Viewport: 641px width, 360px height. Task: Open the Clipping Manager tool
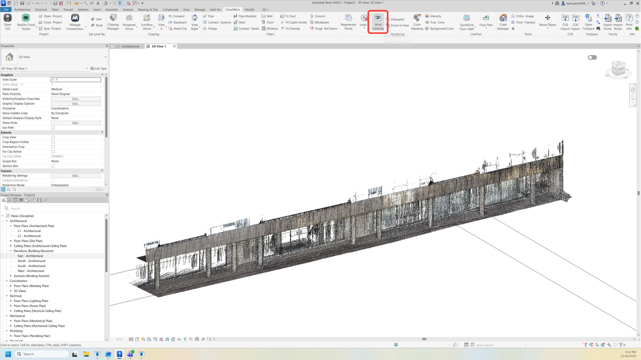tap(113, 22)
